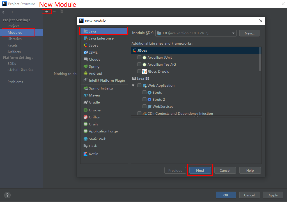287x202 pixels.
Task: Open Libraries in Project Settings
Action: [x=15, y=39]
